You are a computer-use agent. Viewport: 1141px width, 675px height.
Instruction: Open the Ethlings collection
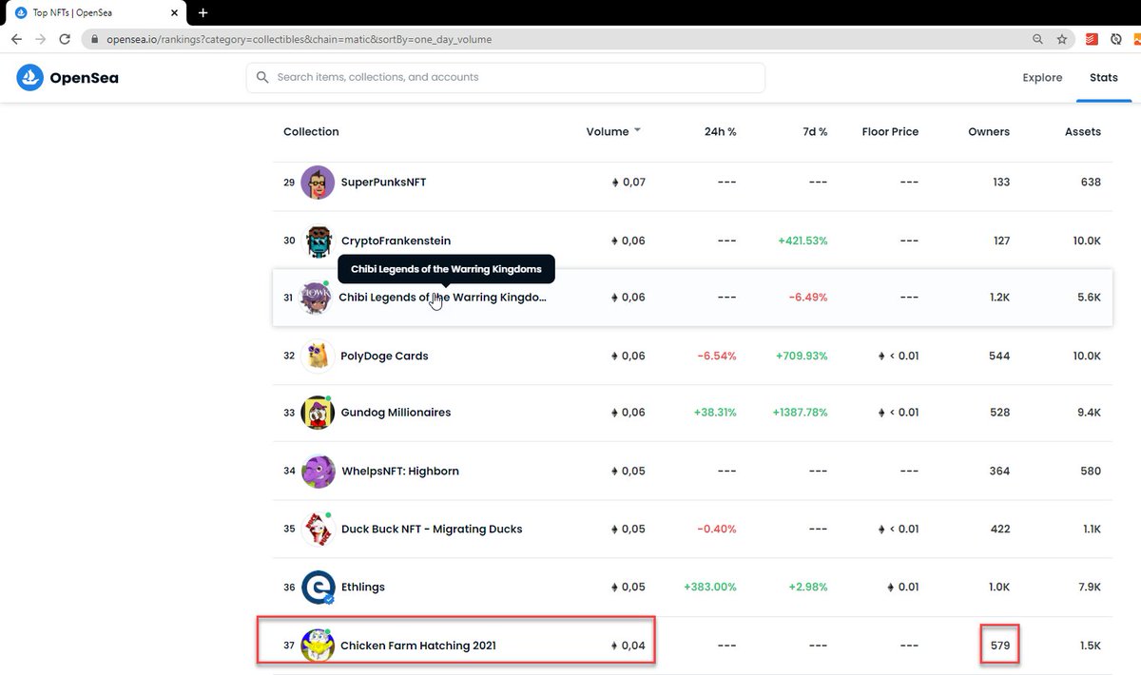[x=363, y=588]
